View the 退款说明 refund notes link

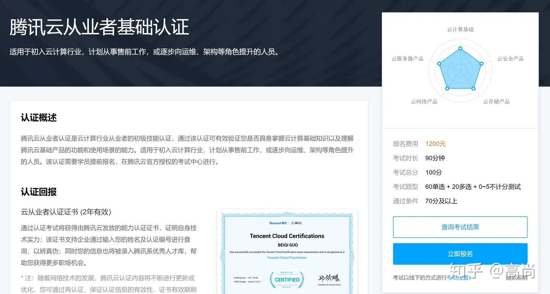coord(517,278)
